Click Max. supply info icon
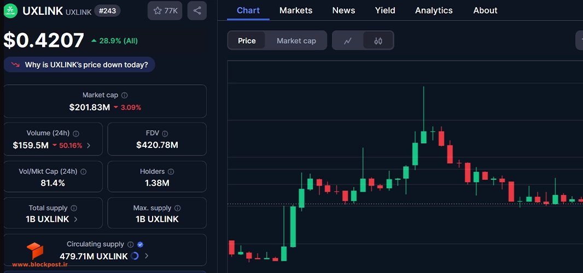The image size is (583, 273). 177,209
